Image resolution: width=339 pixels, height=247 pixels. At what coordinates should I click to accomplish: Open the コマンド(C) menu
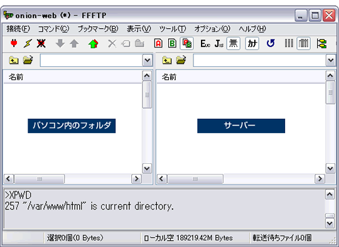(x=53, y=29)
